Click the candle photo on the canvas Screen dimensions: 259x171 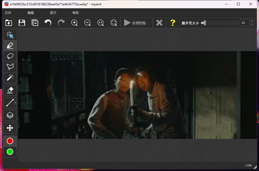coord(137,95)
